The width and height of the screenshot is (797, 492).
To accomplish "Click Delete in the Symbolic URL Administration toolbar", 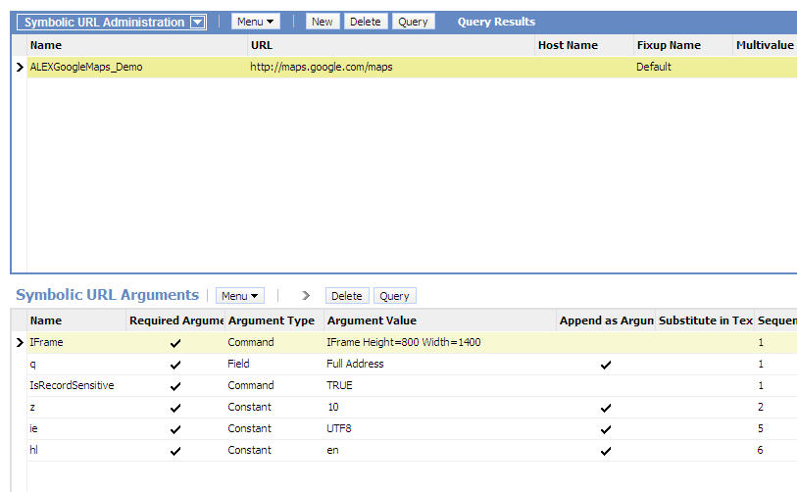I will 366,22.
